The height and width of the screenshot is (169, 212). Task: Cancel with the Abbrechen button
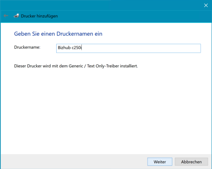pyautogui.click(x=191, y=162)
